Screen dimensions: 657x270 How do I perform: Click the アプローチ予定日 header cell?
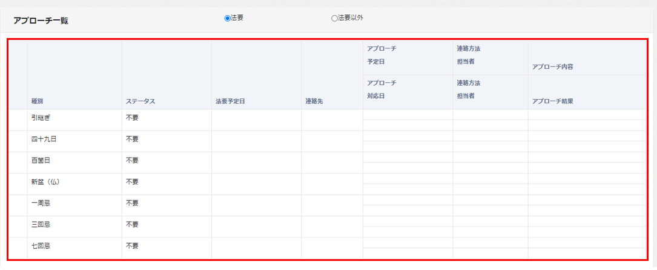(x=381, y=55)
